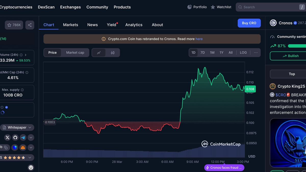
Task: Open the Markets tab
Action: pyautogui.click(x=71, y=25)
